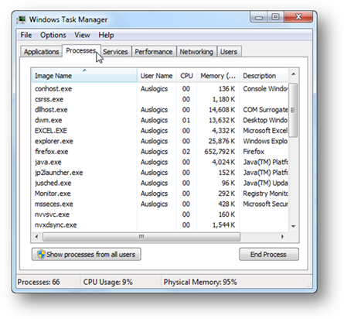Sort by Image Name column header
Viewport: 344px width, 319px height.
[84, 76]
